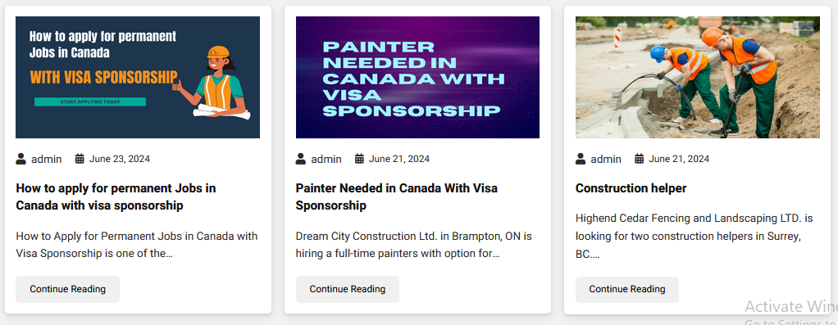This screenshot has height=325, width=838.
Task: Click the author icon on the construction helper card
Action: point(581,159)
